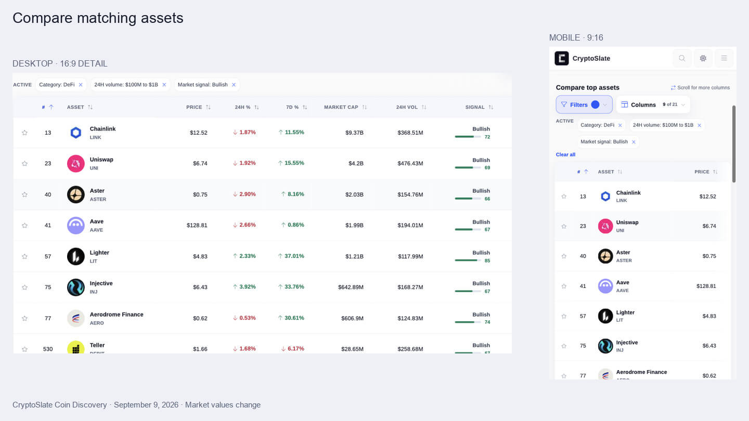
Task: Sort desktop table by MARKET CAP column
Action: coord(345,107)
